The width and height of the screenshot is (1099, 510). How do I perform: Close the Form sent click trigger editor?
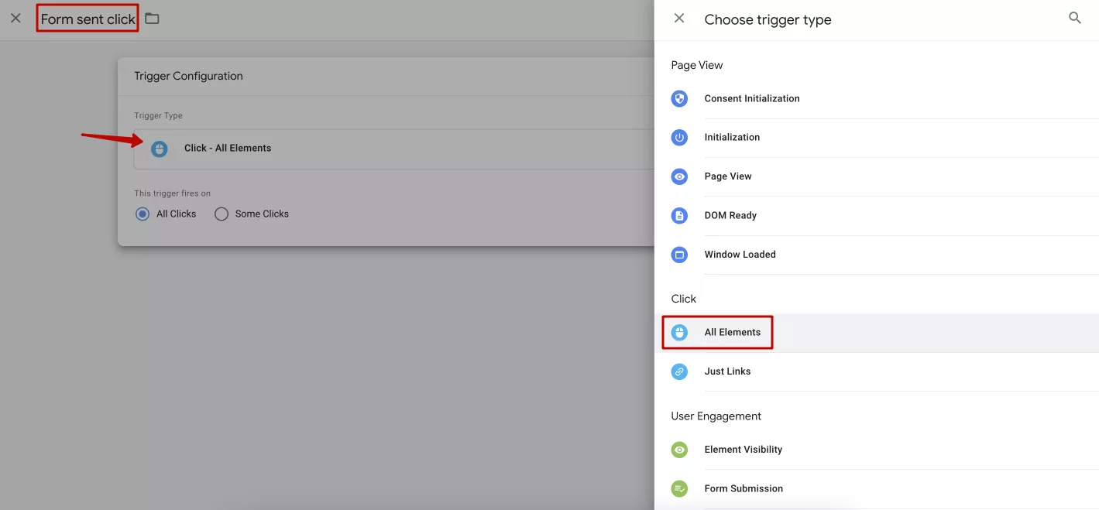[15, 18]
